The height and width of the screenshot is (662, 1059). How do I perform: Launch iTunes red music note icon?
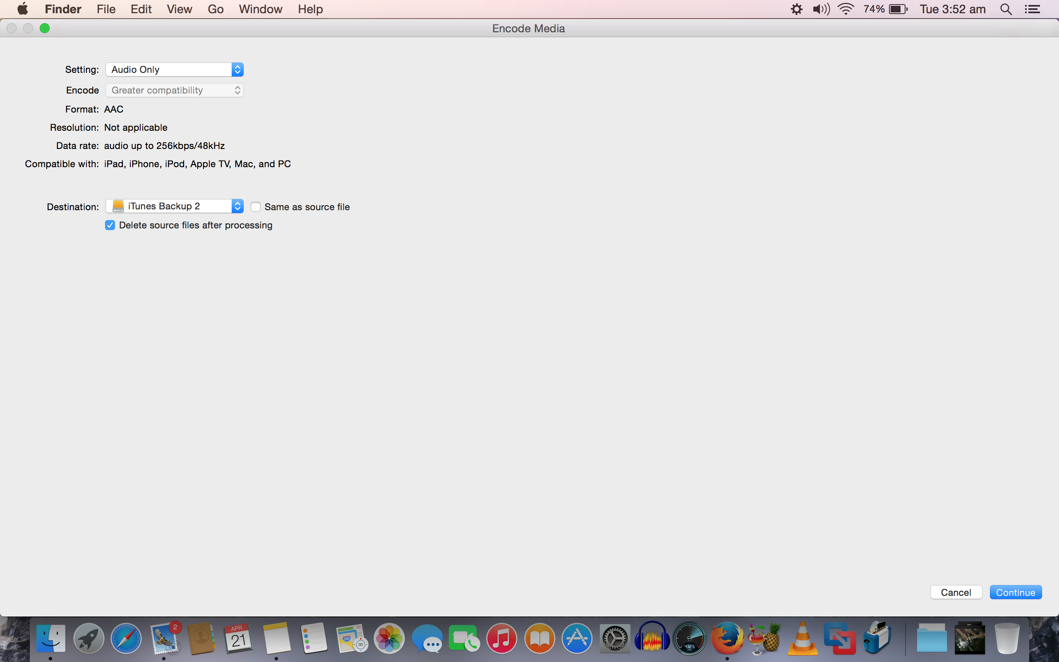(501, 638)
